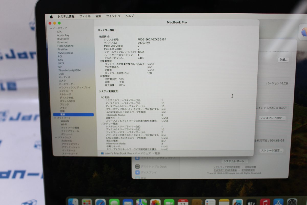
Task: Select SAS in the sidebar
Action: pyautogui.click(x=60, y=60)
